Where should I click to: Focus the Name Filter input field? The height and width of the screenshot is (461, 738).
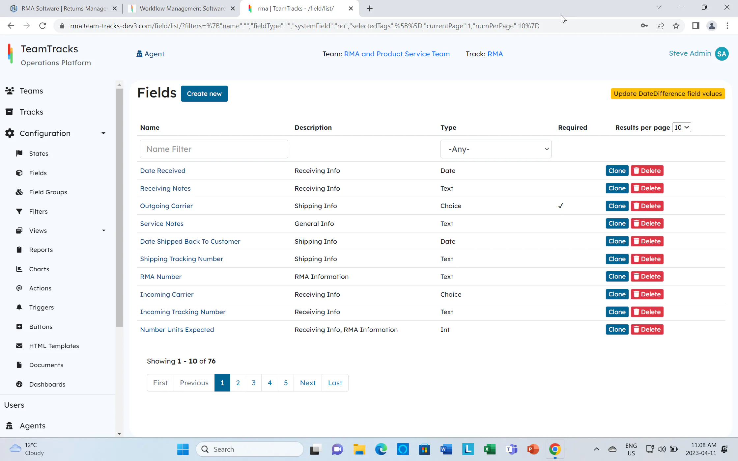(214, 149)
